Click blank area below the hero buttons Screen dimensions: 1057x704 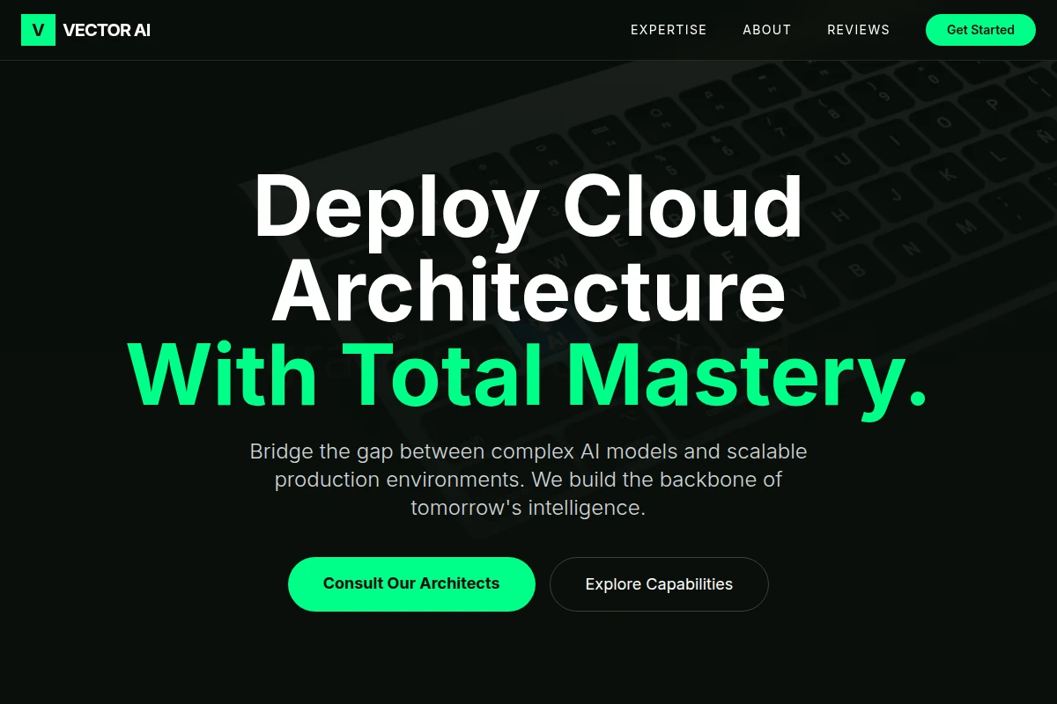click(x=528, y=660)
